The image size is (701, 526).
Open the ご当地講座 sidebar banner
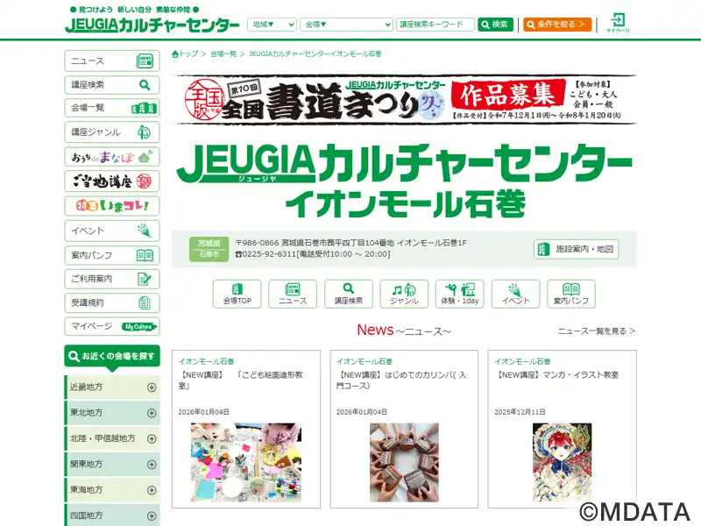pos(112,181)
